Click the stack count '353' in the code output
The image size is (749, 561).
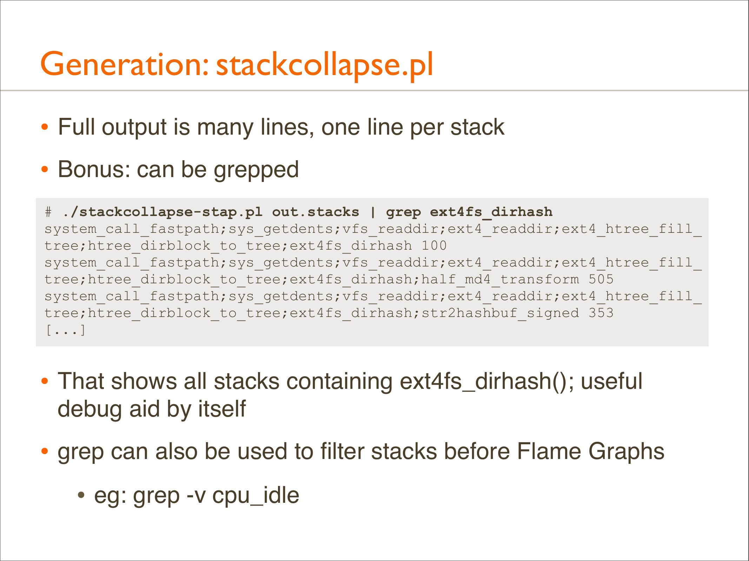(601, 313)
